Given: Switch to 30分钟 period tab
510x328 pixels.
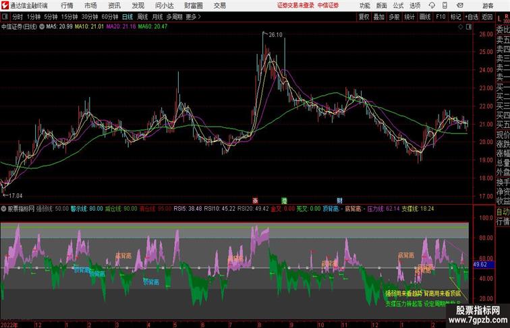Looking at the screenshot, I should tap(90, 17).
